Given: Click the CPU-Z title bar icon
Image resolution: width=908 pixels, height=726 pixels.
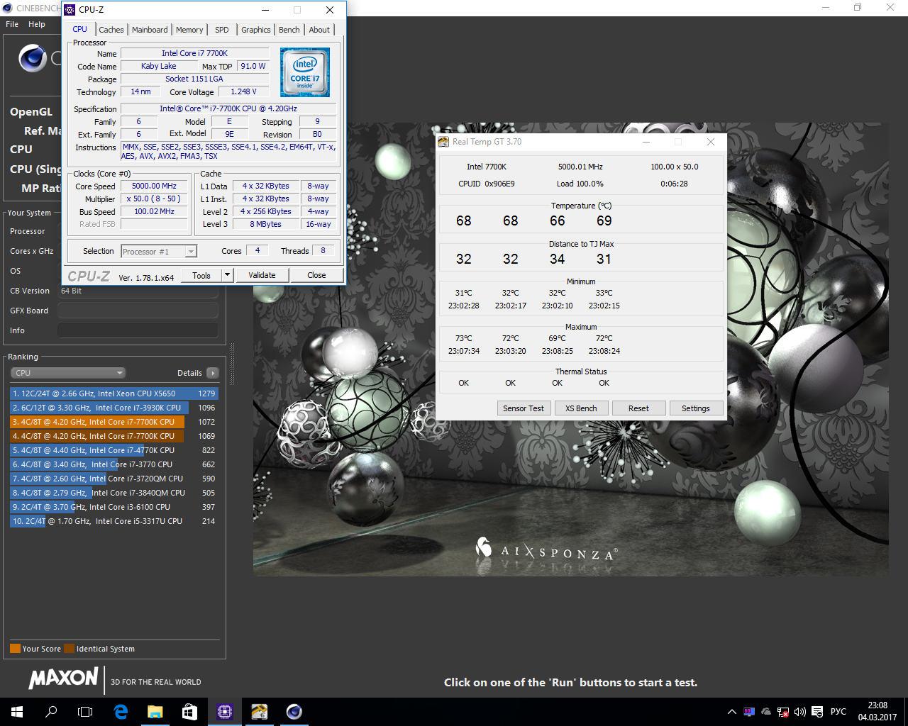Looking at the screenshot, I should pyautogui.click(x=70, y=10).
